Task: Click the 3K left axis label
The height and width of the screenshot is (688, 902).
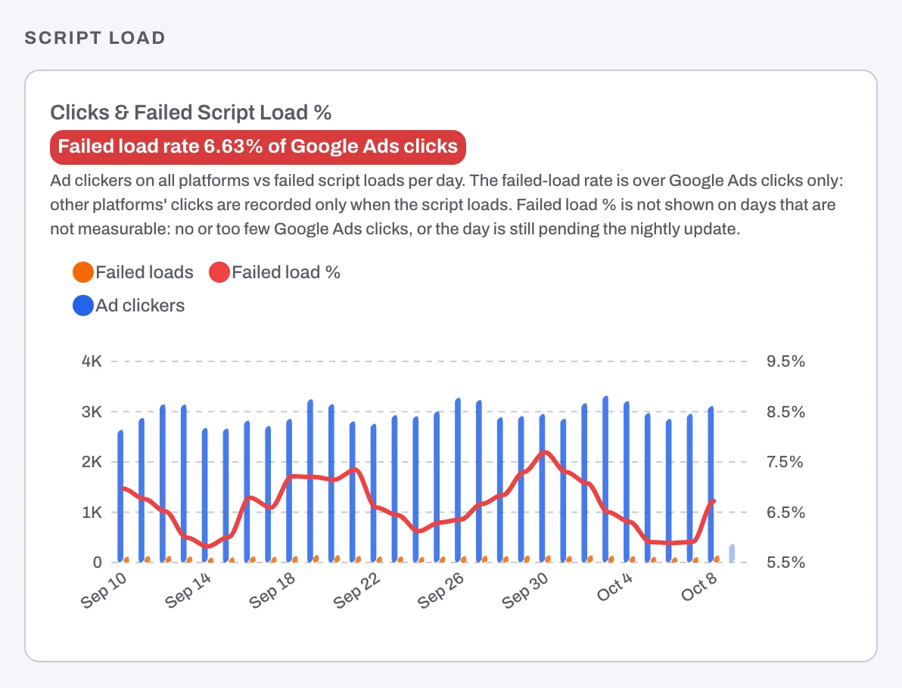Action: tap(92, 411)
